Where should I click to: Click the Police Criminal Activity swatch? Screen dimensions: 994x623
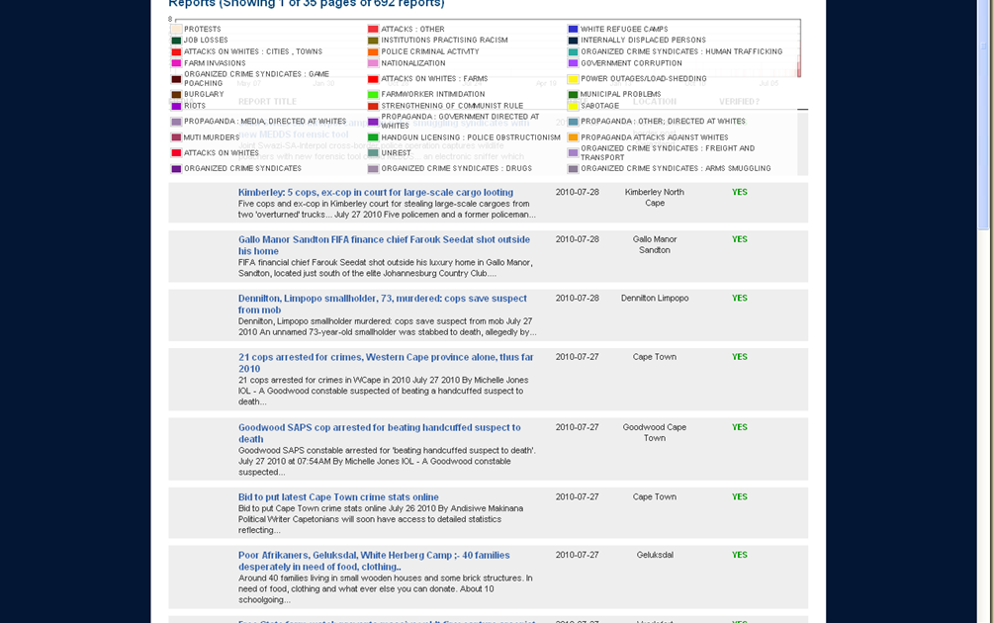373,52
